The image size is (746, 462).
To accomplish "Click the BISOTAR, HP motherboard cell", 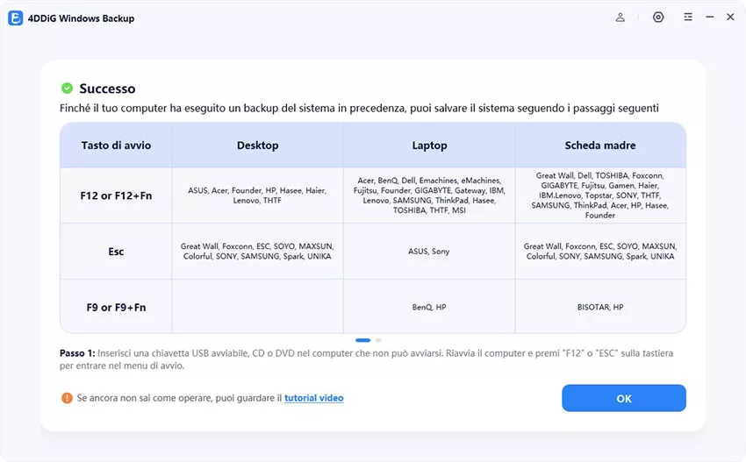I will 600,308.
